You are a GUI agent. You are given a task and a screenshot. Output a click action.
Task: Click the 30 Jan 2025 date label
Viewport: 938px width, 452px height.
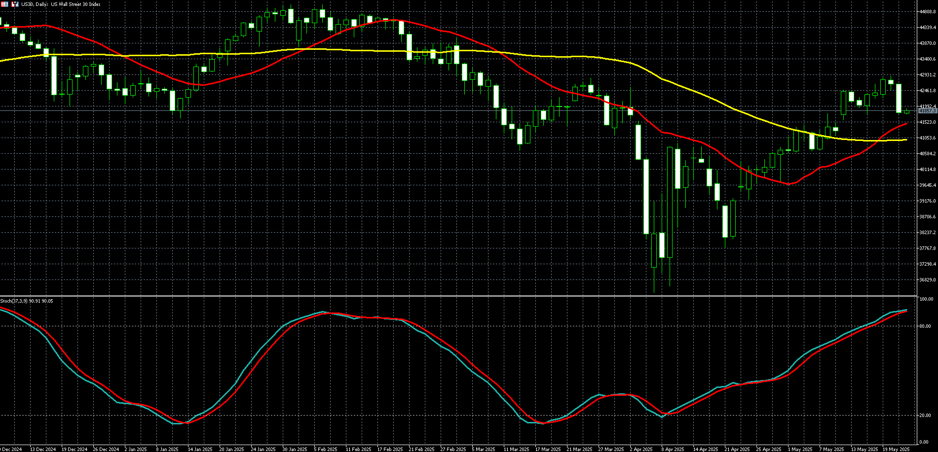[295, 449]
